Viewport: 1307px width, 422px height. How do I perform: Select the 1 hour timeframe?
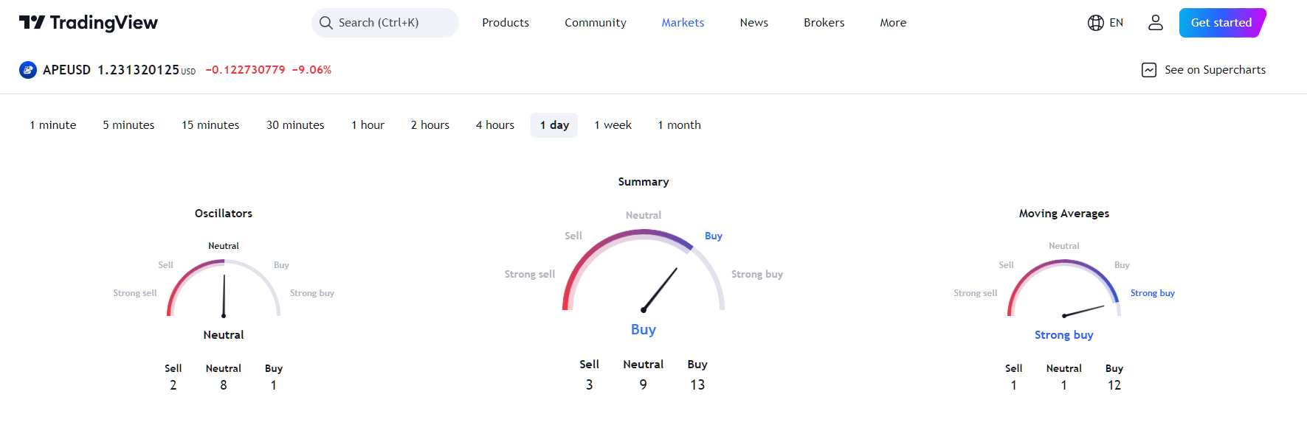tap(368, 125)
